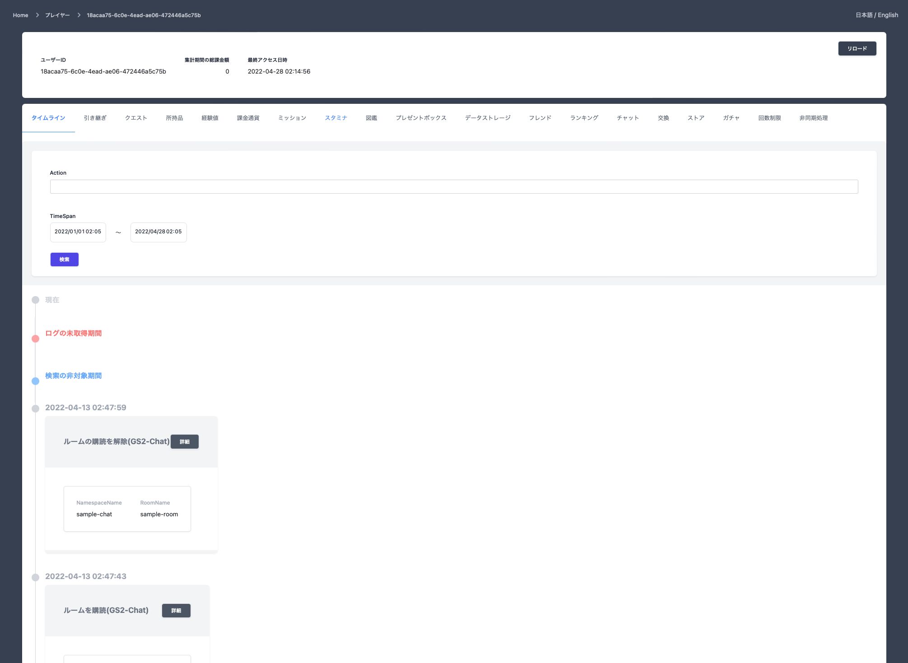
Task: Select the 非同期処理 tab
Action: click(x=813, y=118)
